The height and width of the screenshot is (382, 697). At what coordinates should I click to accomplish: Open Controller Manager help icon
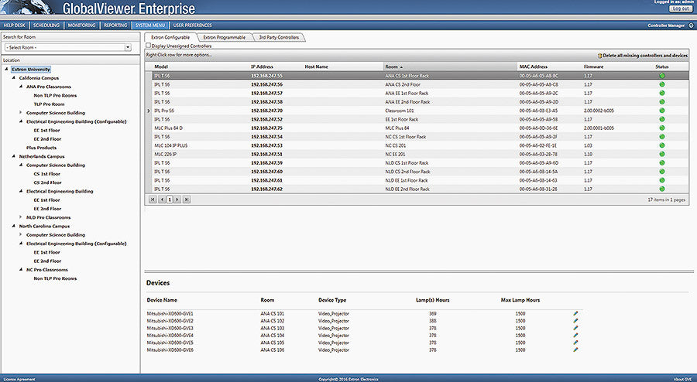click(692, 26)
